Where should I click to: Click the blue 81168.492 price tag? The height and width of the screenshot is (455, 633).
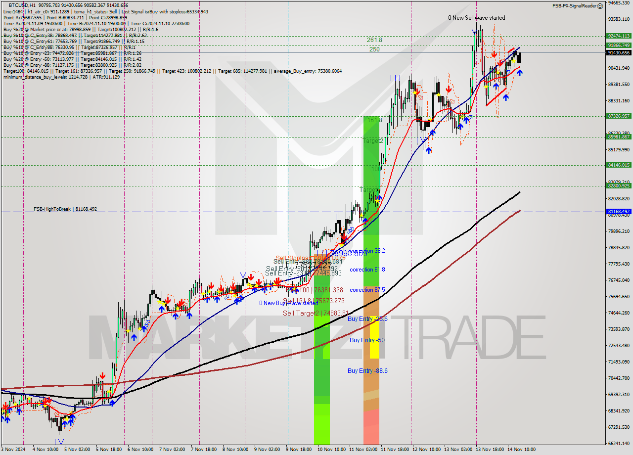point(619,212)
